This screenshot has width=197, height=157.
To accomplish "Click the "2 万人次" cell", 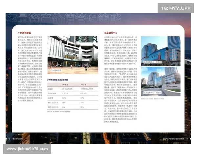I will tap(65, 94).
